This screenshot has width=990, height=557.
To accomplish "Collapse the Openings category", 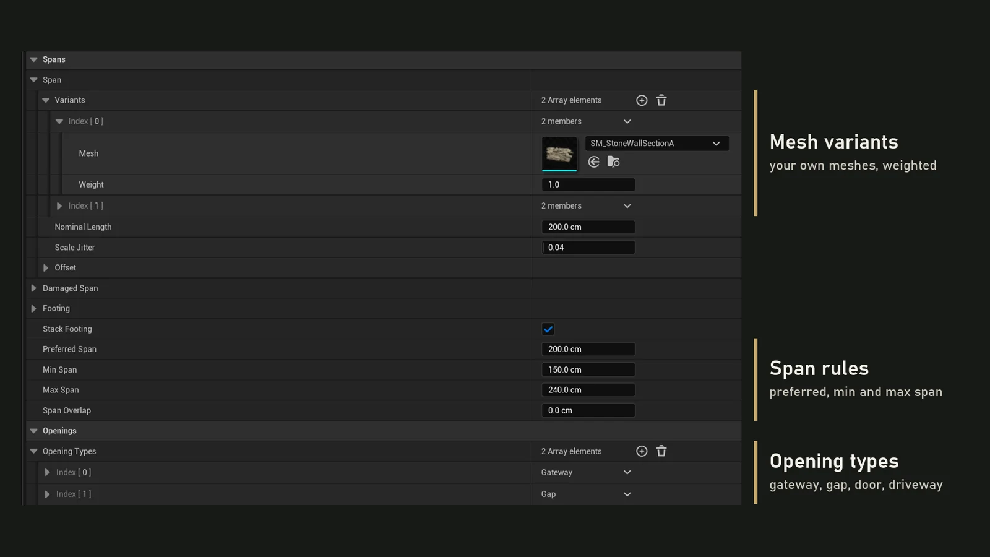I will click(x=34, y=431).
